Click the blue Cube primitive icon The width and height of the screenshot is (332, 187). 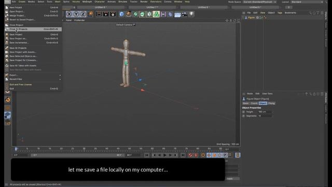coord(121,14)
